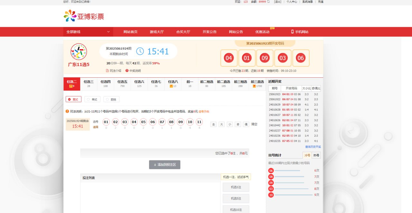412x213 pixels.
Task: Pick number ball 07
Action: point(162,122)
